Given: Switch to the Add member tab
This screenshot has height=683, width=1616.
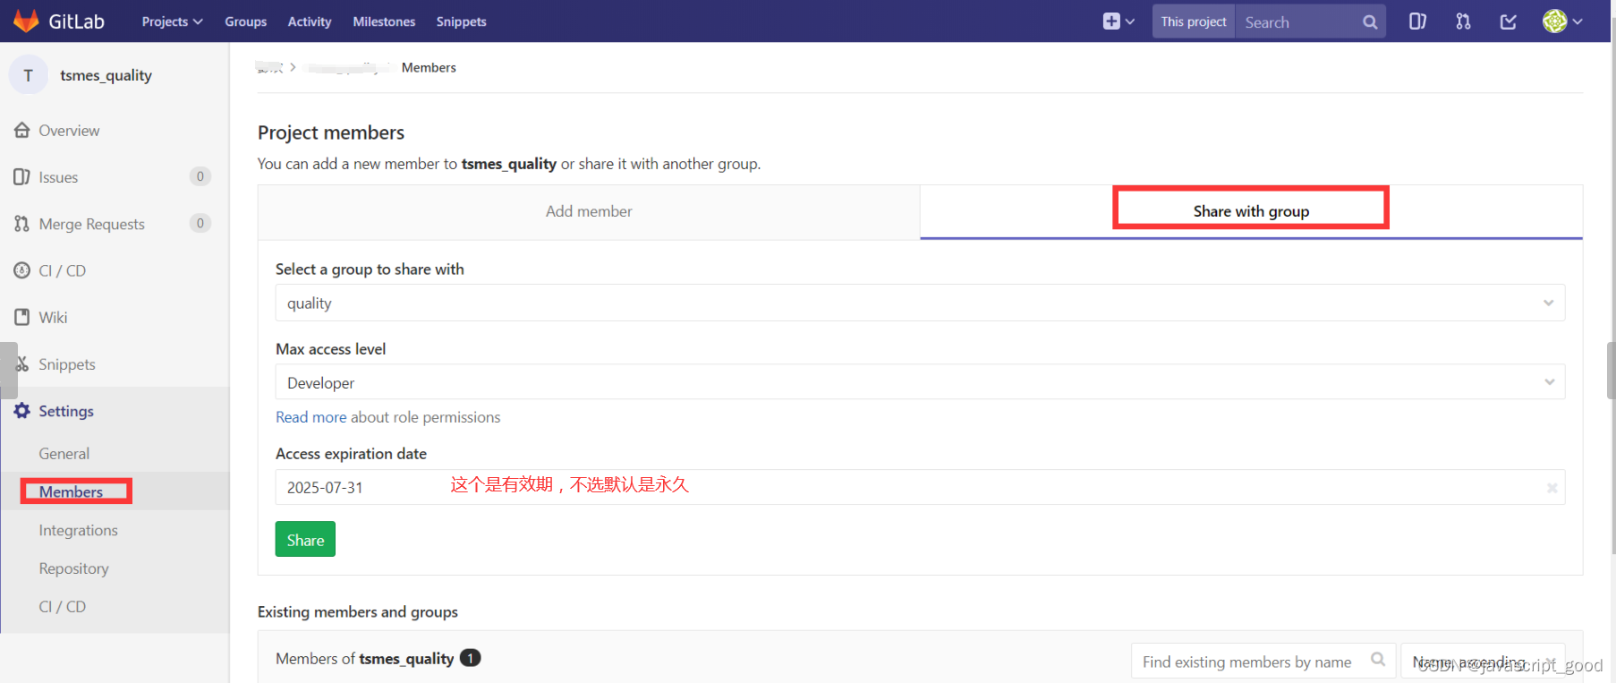Looking at the screenshot, I should click(x=589, y=211).
